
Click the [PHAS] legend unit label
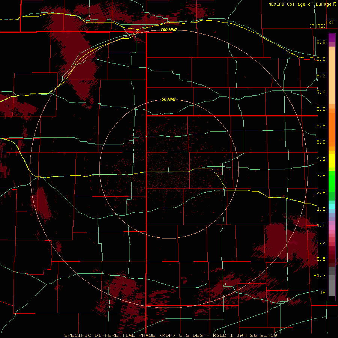[x=317, y=26]
